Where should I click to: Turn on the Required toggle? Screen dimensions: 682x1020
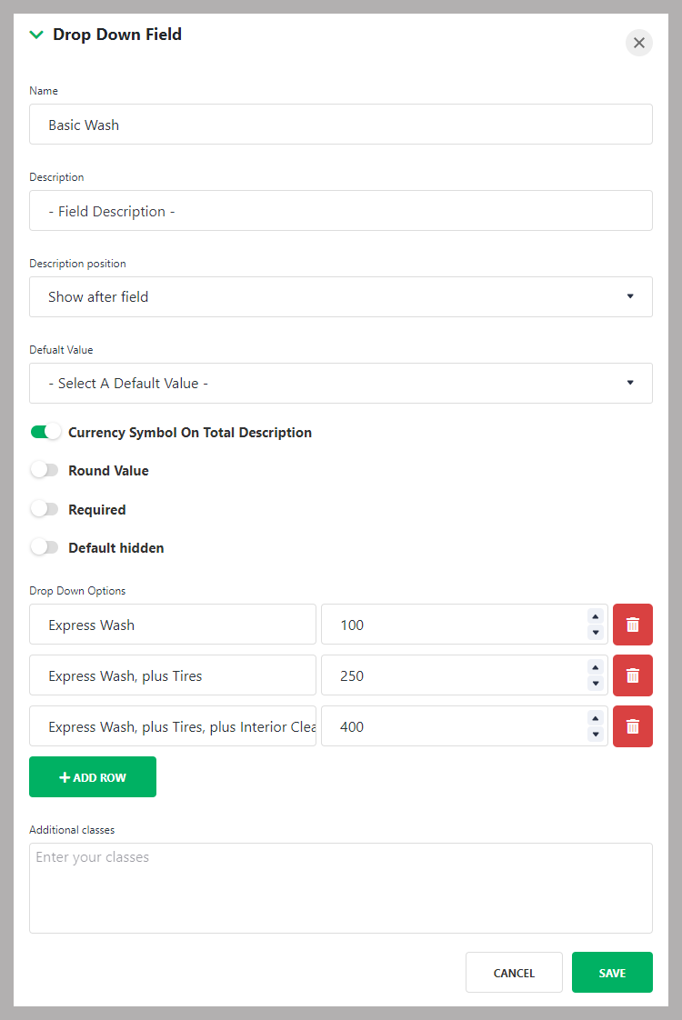[45, 509]
